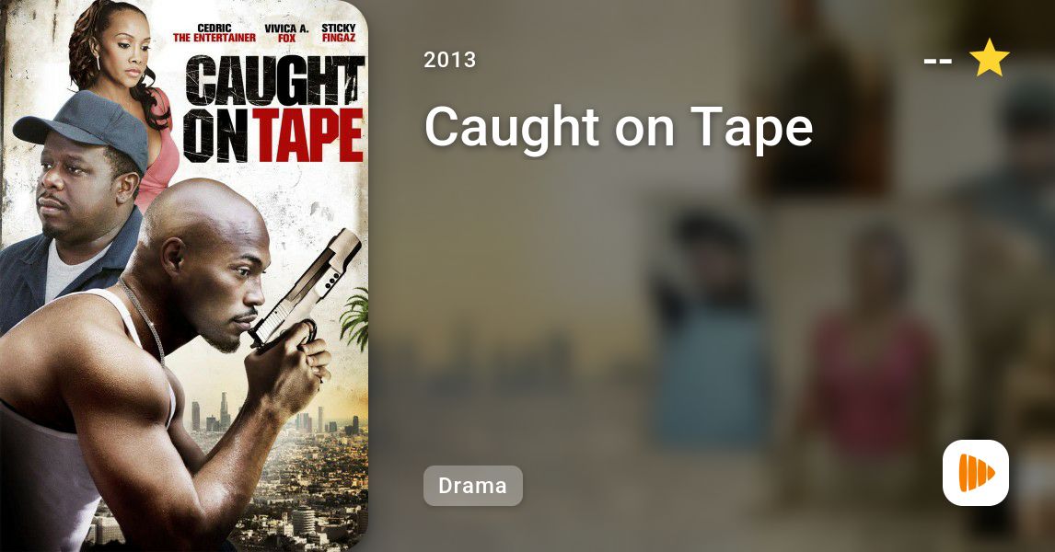Open the orange play logo icon
The image size is (1055, 552).
(x=976, y=473)
